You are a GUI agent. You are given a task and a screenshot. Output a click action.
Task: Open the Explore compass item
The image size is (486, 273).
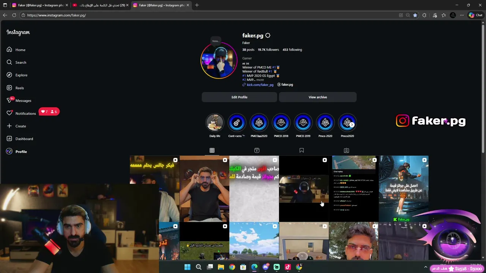17,75
